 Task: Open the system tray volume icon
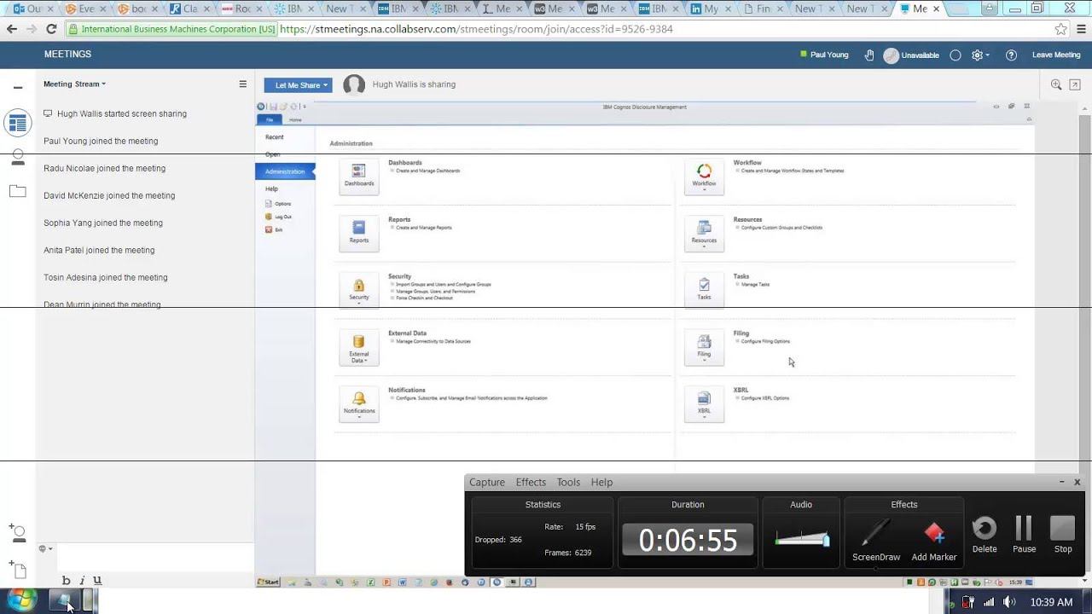coord(1009,602)
